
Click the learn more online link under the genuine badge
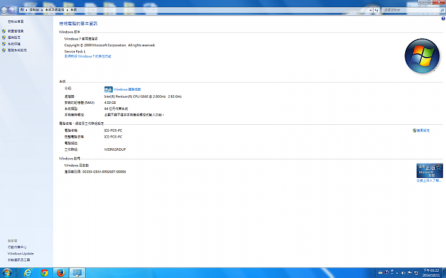(x=429, y=180)
